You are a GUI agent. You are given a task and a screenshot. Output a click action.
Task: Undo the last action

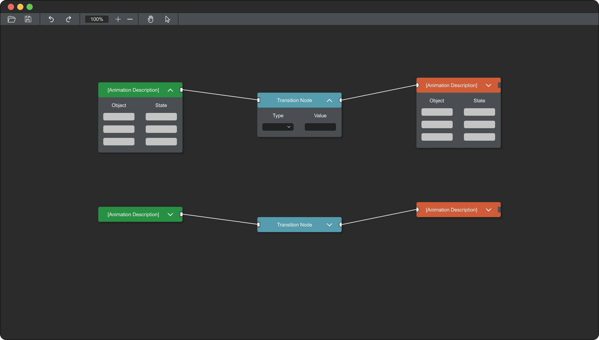click(x=51, y=19)
